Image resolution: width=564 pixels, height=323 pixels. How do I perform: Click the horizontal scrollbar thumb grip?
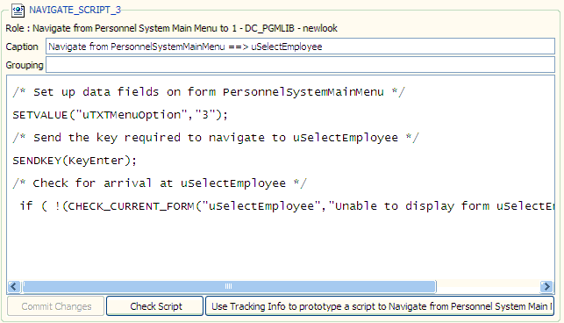point(228,287)
